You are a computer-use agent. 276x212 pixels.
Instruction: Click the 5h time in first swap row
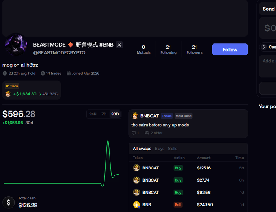click(241, 168)
